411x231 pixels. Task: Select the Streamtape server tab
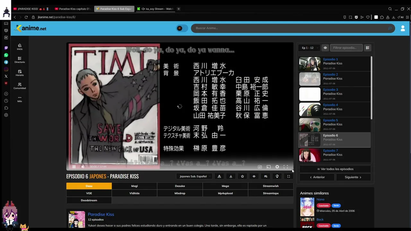[271, 193]
